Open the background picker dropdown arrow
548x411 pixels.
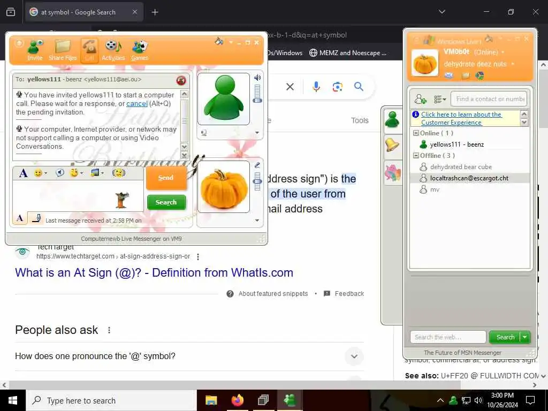coord(102,173)
